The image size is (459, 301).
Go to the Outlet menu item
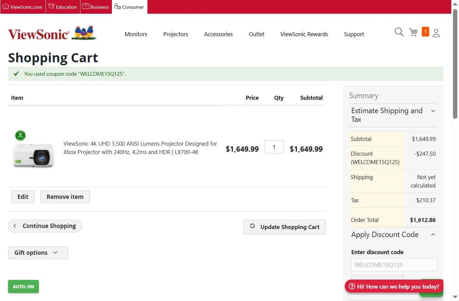coord(257,34)
